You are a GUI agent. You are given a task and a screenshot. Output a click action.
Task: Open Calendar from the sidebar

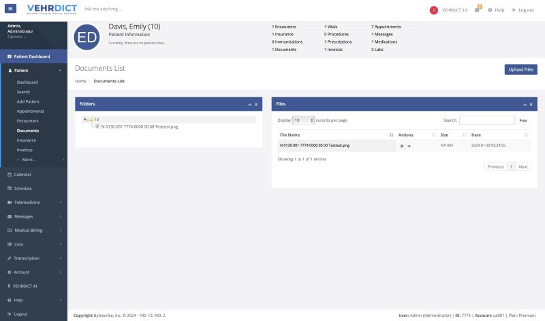point(22,174)
